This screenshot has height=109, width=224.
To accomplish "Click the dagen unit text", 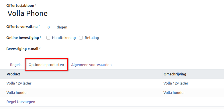I will tap(62, 27).
